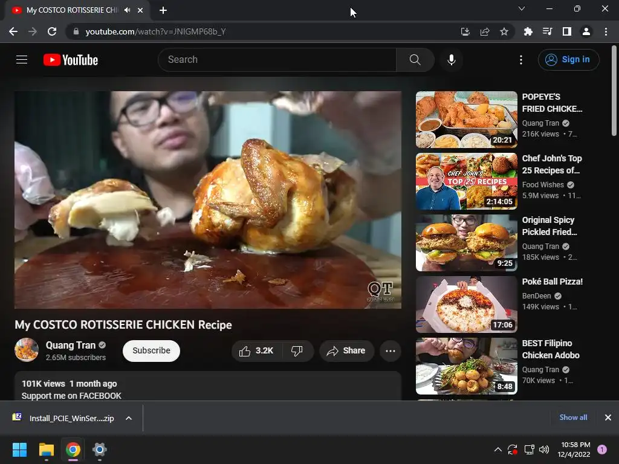Click the install app icon in address bar
Viewport: 619px width, 464px height.
(465, 31)
